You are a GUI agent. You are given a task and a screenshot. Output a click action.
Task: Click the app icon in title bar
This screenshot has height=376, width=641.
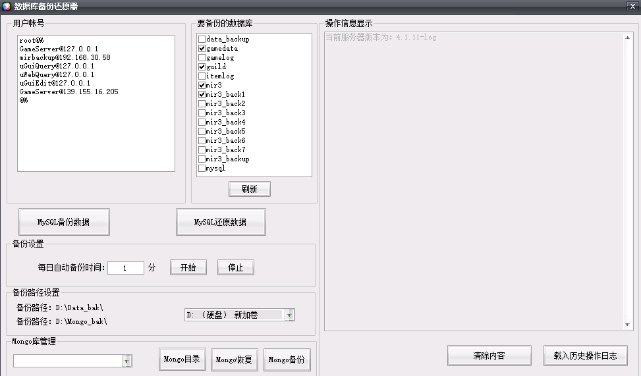click(x=7, y=7)
